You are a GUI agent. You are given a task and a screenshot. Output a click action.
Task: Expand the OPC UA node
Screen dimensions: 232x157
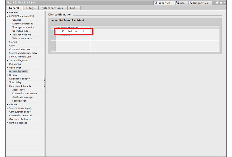[x=7, y=104]
